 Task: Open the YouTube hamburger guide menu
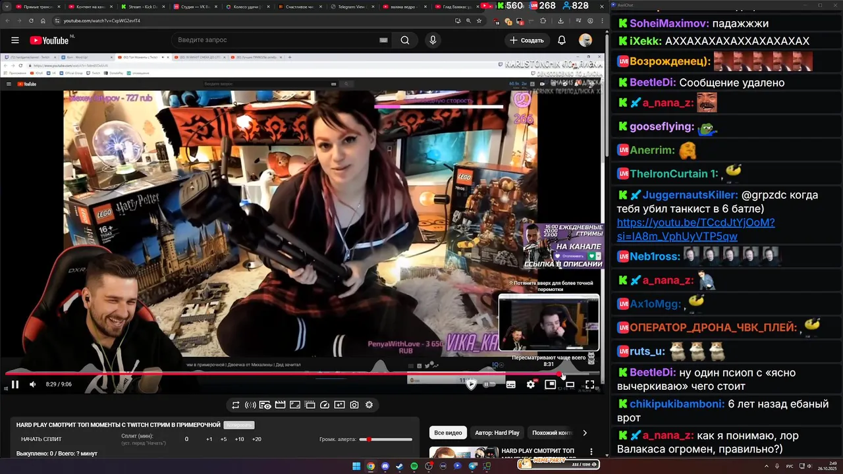click(14, 40)
